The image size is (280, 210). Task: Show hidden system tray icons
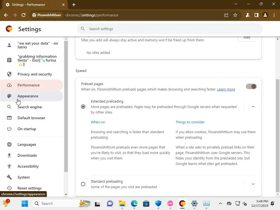pyautogui.click(x=220, y=203)
